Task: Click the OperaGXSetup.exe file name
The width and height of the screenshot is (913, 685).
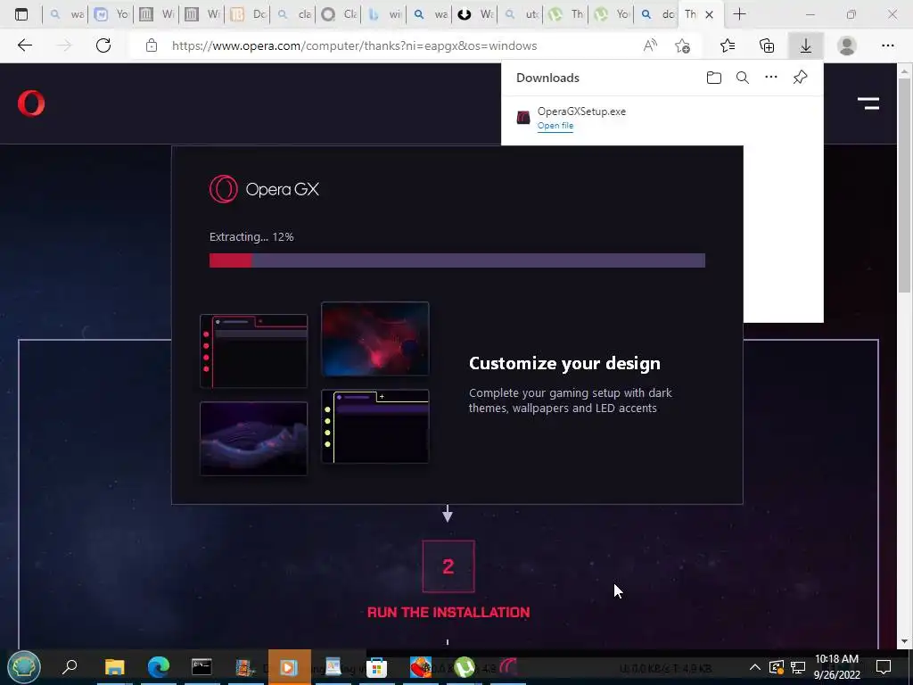Action: point(581,111)
